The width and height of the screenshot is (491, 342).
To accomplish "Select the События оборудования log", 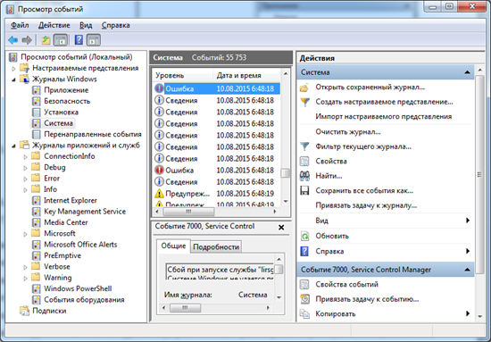I will coord(84,300).
